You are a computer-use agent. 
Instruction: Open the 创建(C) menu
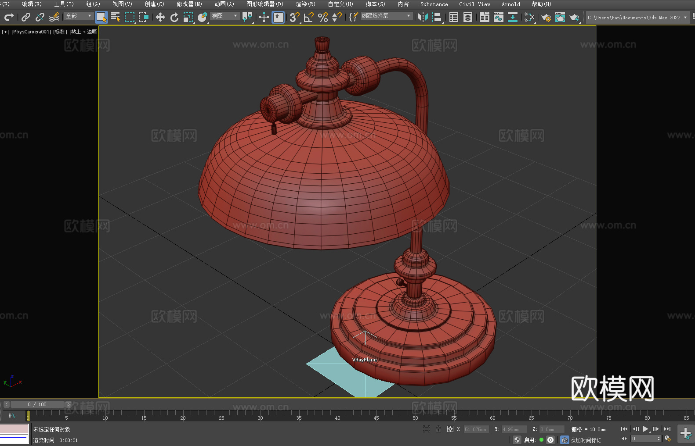[155, 4]
